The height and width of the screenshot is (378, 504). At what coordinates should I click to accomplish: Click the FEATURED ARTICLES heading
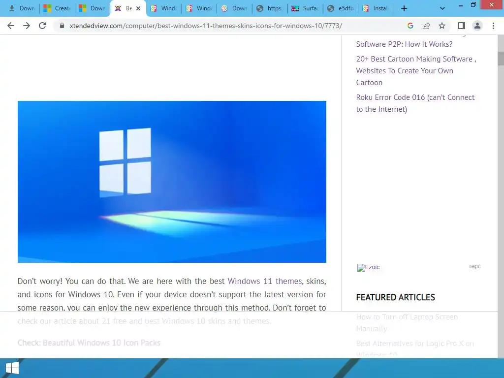tap(395, 297)
